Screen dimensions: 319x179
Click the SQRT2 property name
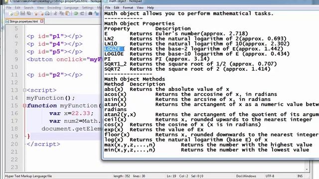[112, 69]
